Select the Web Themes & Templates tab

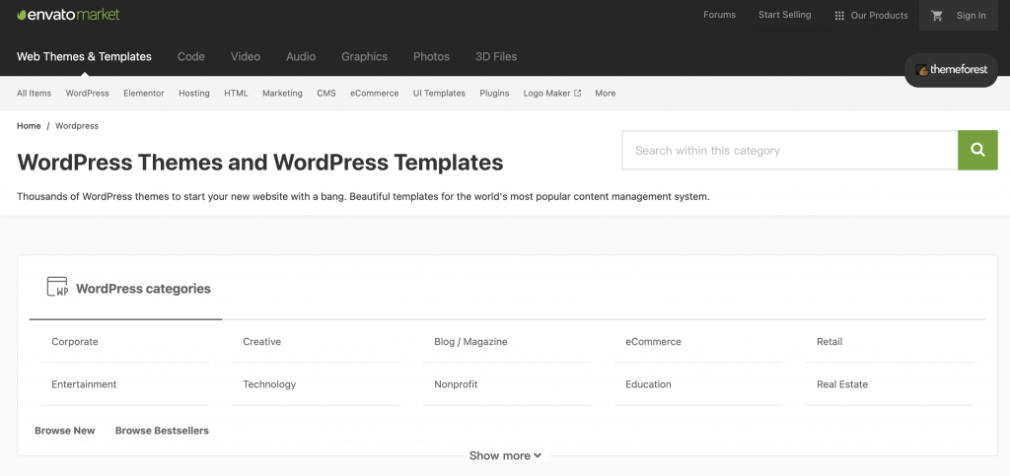[84, 56]
